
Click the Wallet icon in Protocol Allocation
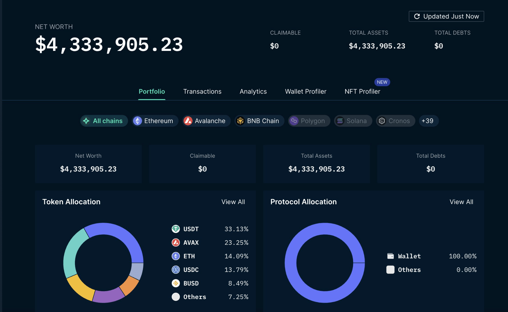click(x=390, y=256)
